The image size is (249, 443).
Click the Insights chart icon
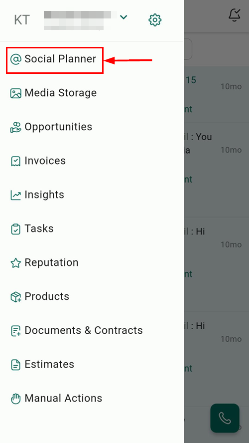[16, 195]
